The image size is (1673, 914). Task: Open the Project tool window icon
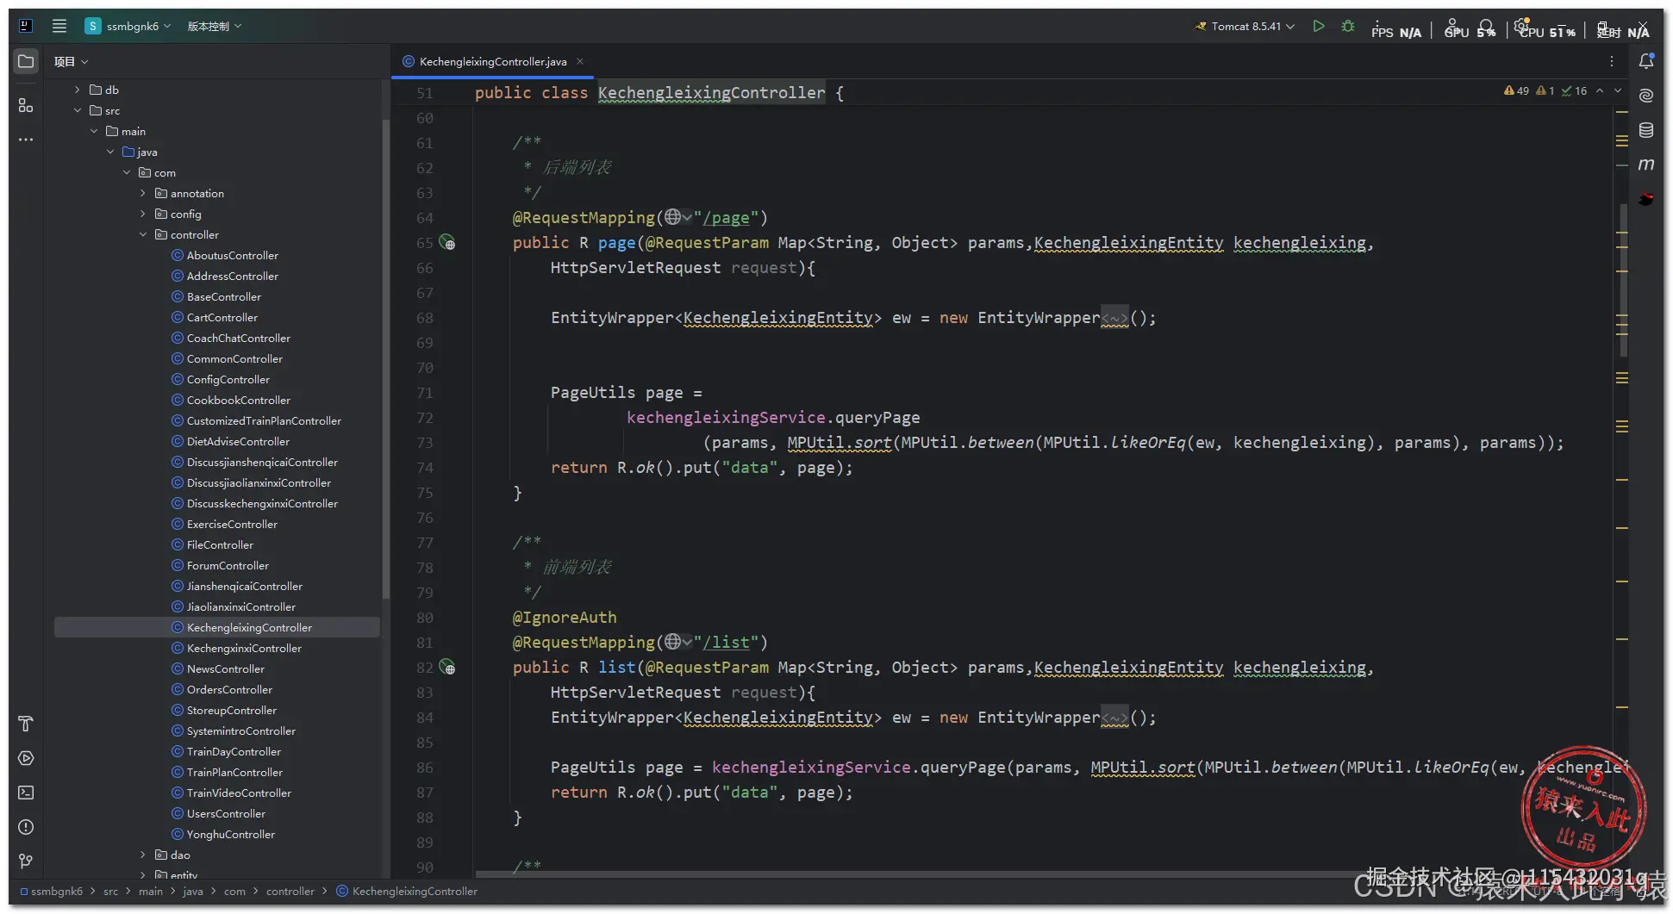click(26, 61)
